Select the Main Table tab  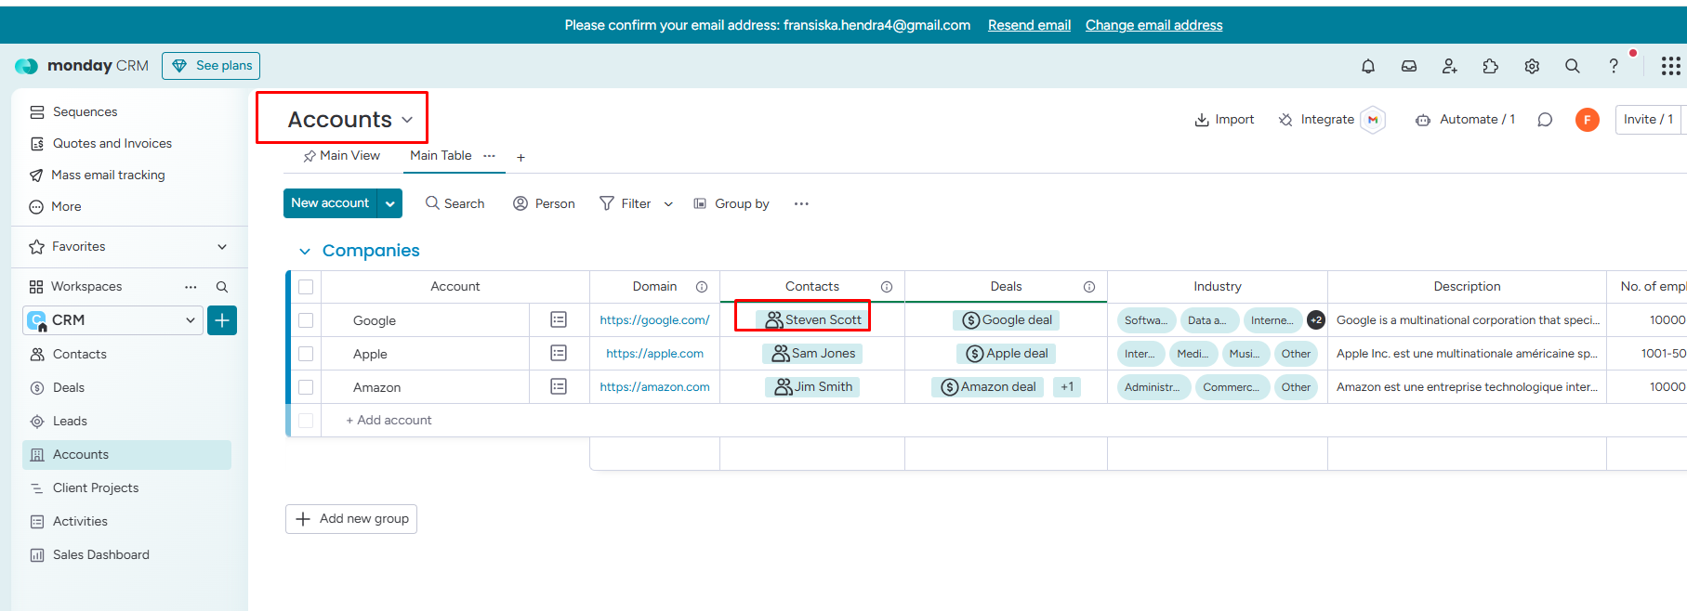pos(441,156)
